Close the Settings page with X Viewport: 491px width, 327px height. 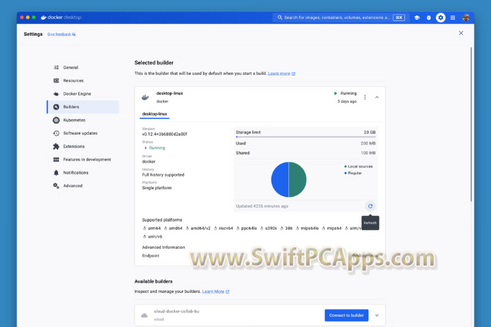click(x=461, y=33)
